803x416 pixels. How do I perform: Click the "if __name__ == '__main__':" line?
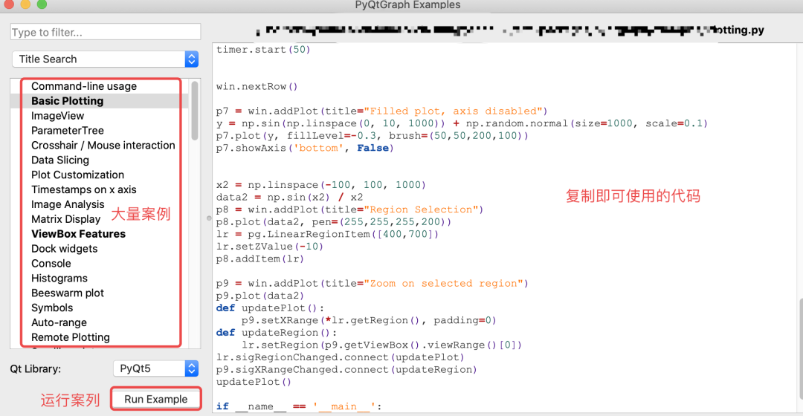point(299,406)
